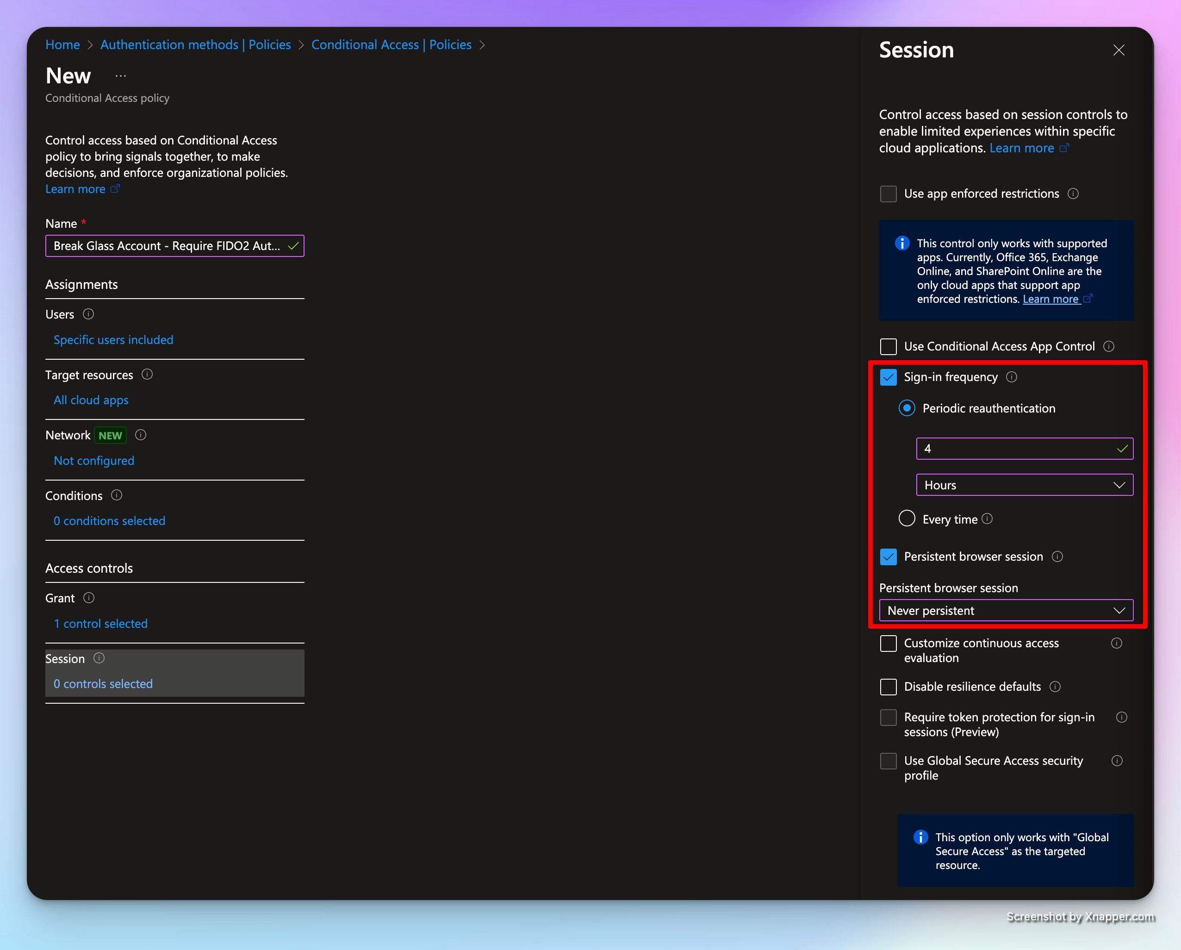Click info icon beside Target resources
This screenshot has height=950, width=1181.
147,374
